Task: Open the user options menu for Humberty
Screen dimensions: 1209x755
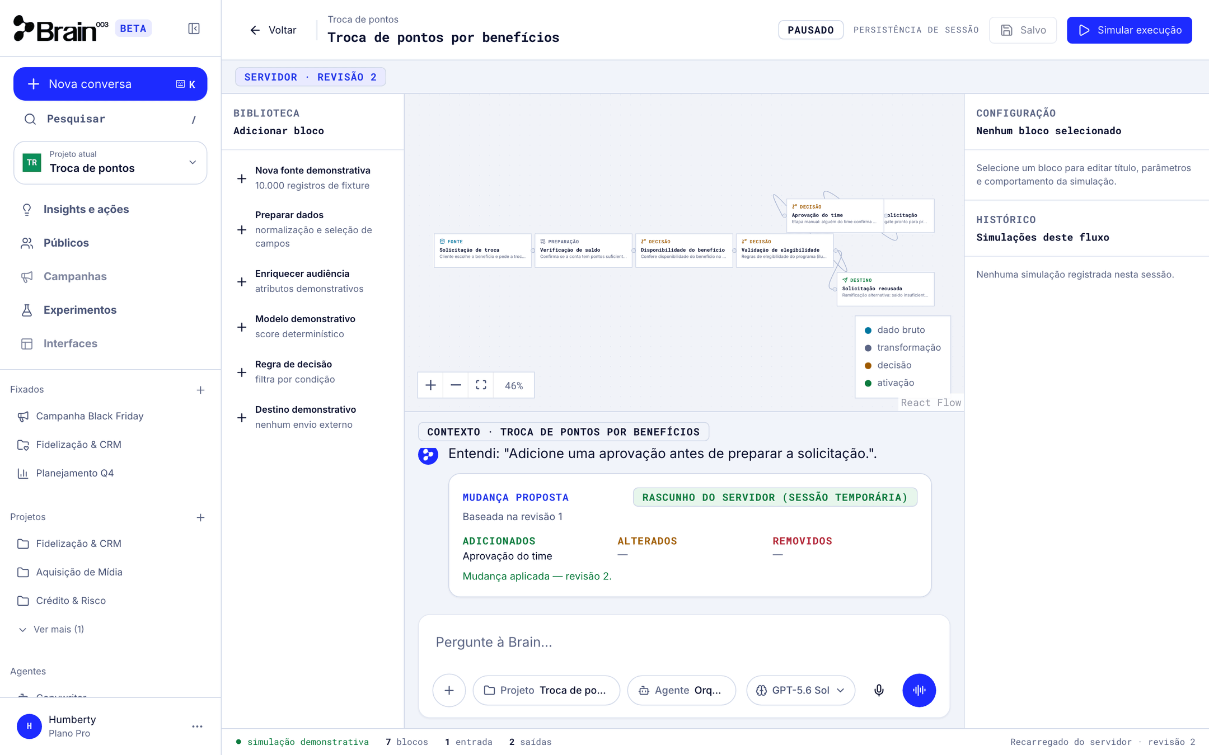Action: (197, 726)
